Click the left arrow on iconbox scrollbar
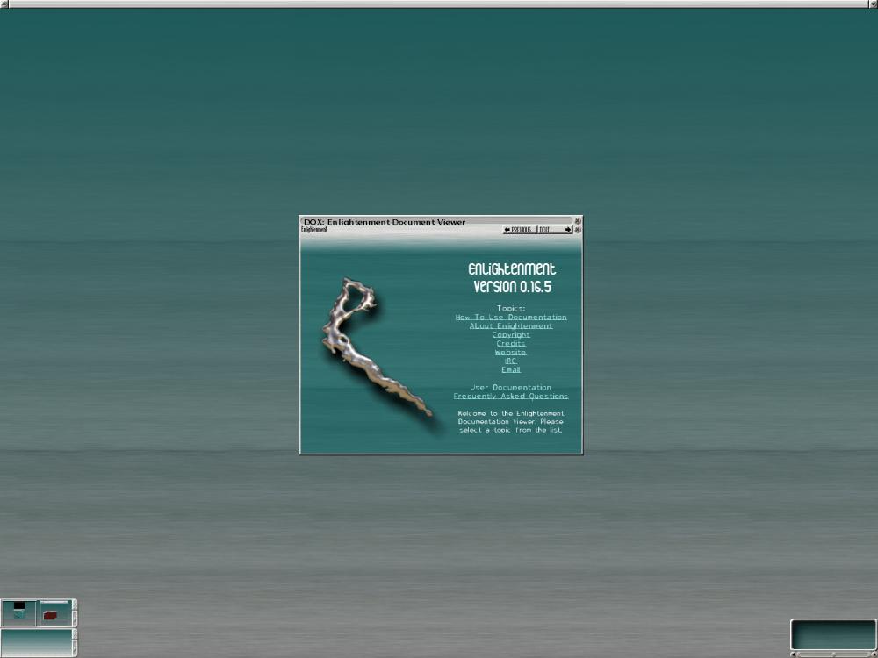 coord(794,654)
